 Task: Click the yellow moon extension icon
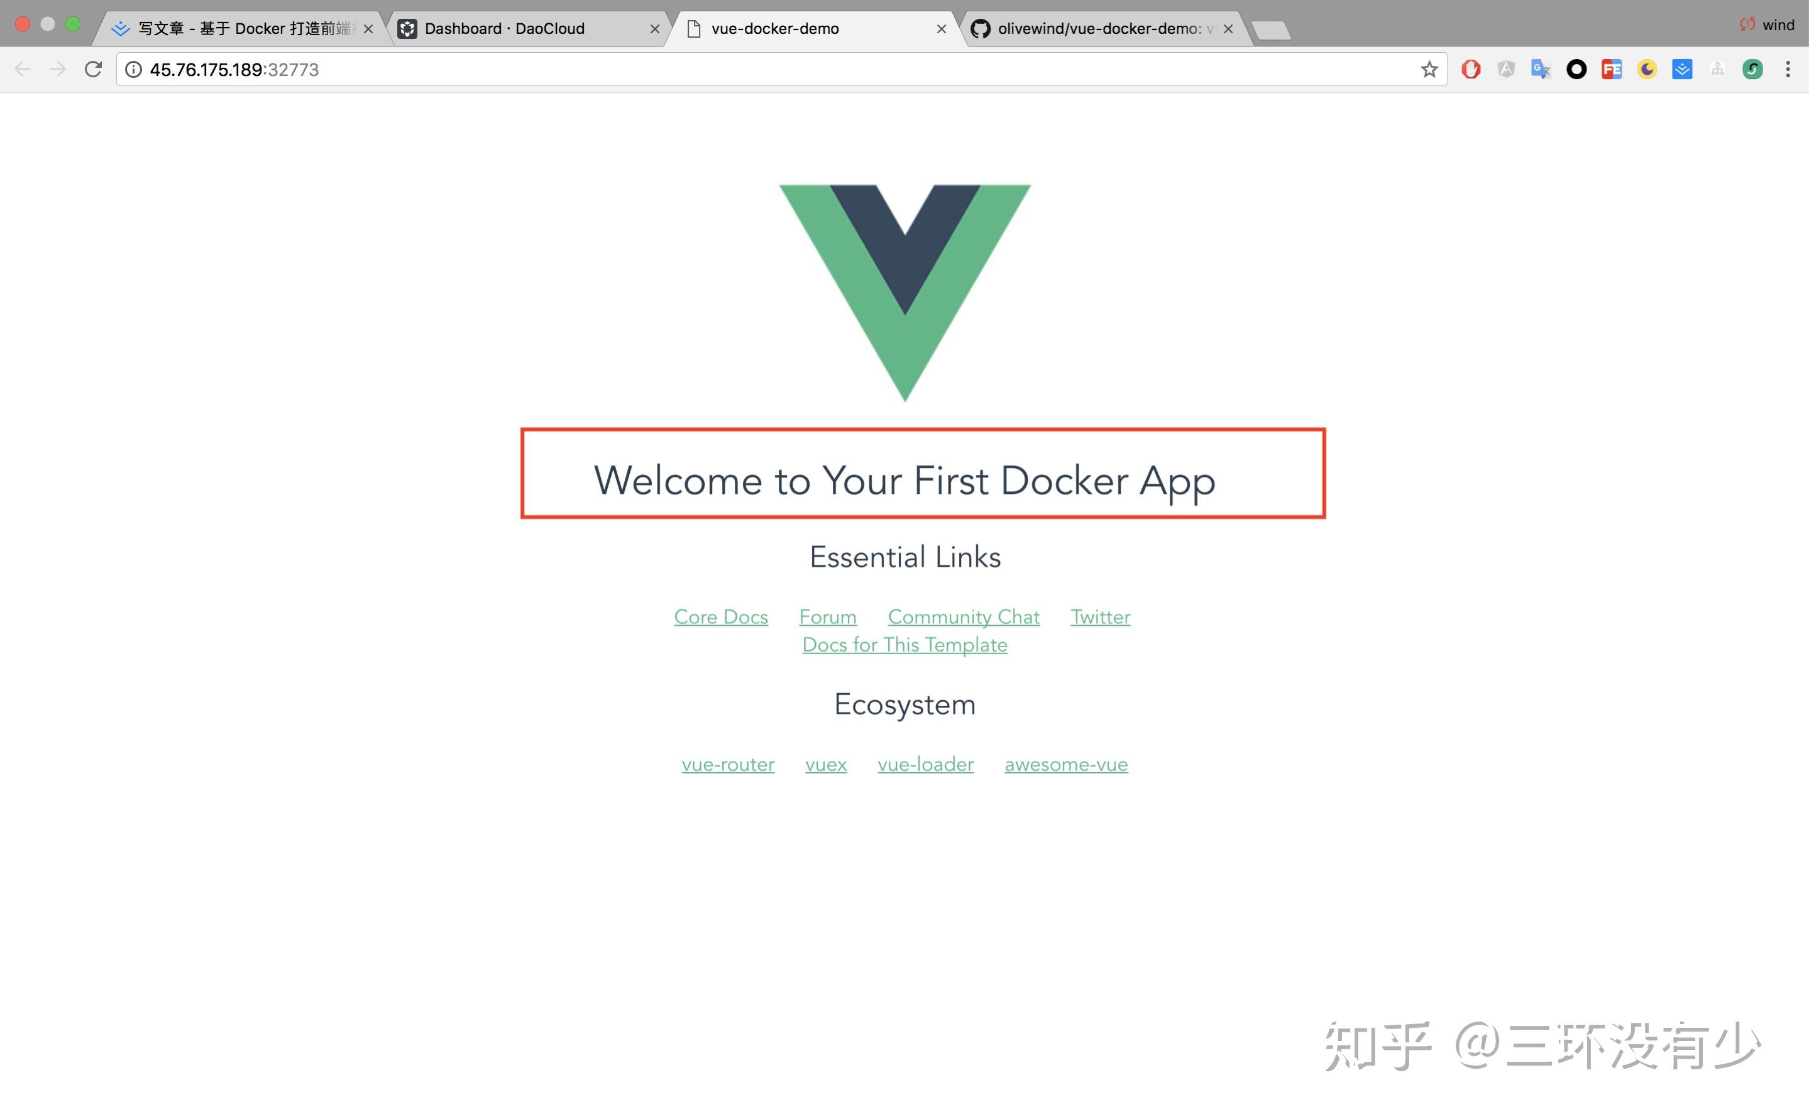point(1646,70)
